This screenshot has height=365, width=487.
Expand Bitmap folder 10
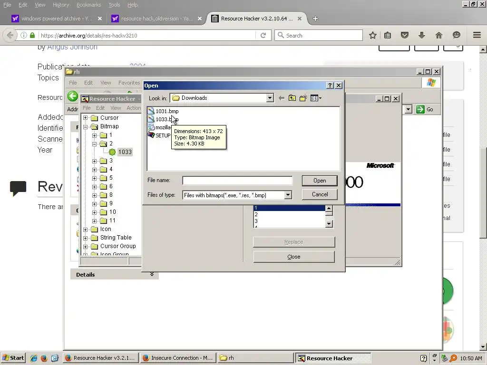[x=94, y=212]
